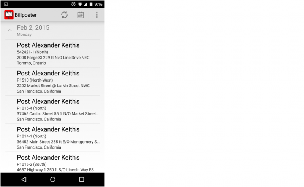The height and width of the screenshot is (187, 304).
Task: Select the P1014-1 (North) Main Street posting
Action: [x=53, y=137]
